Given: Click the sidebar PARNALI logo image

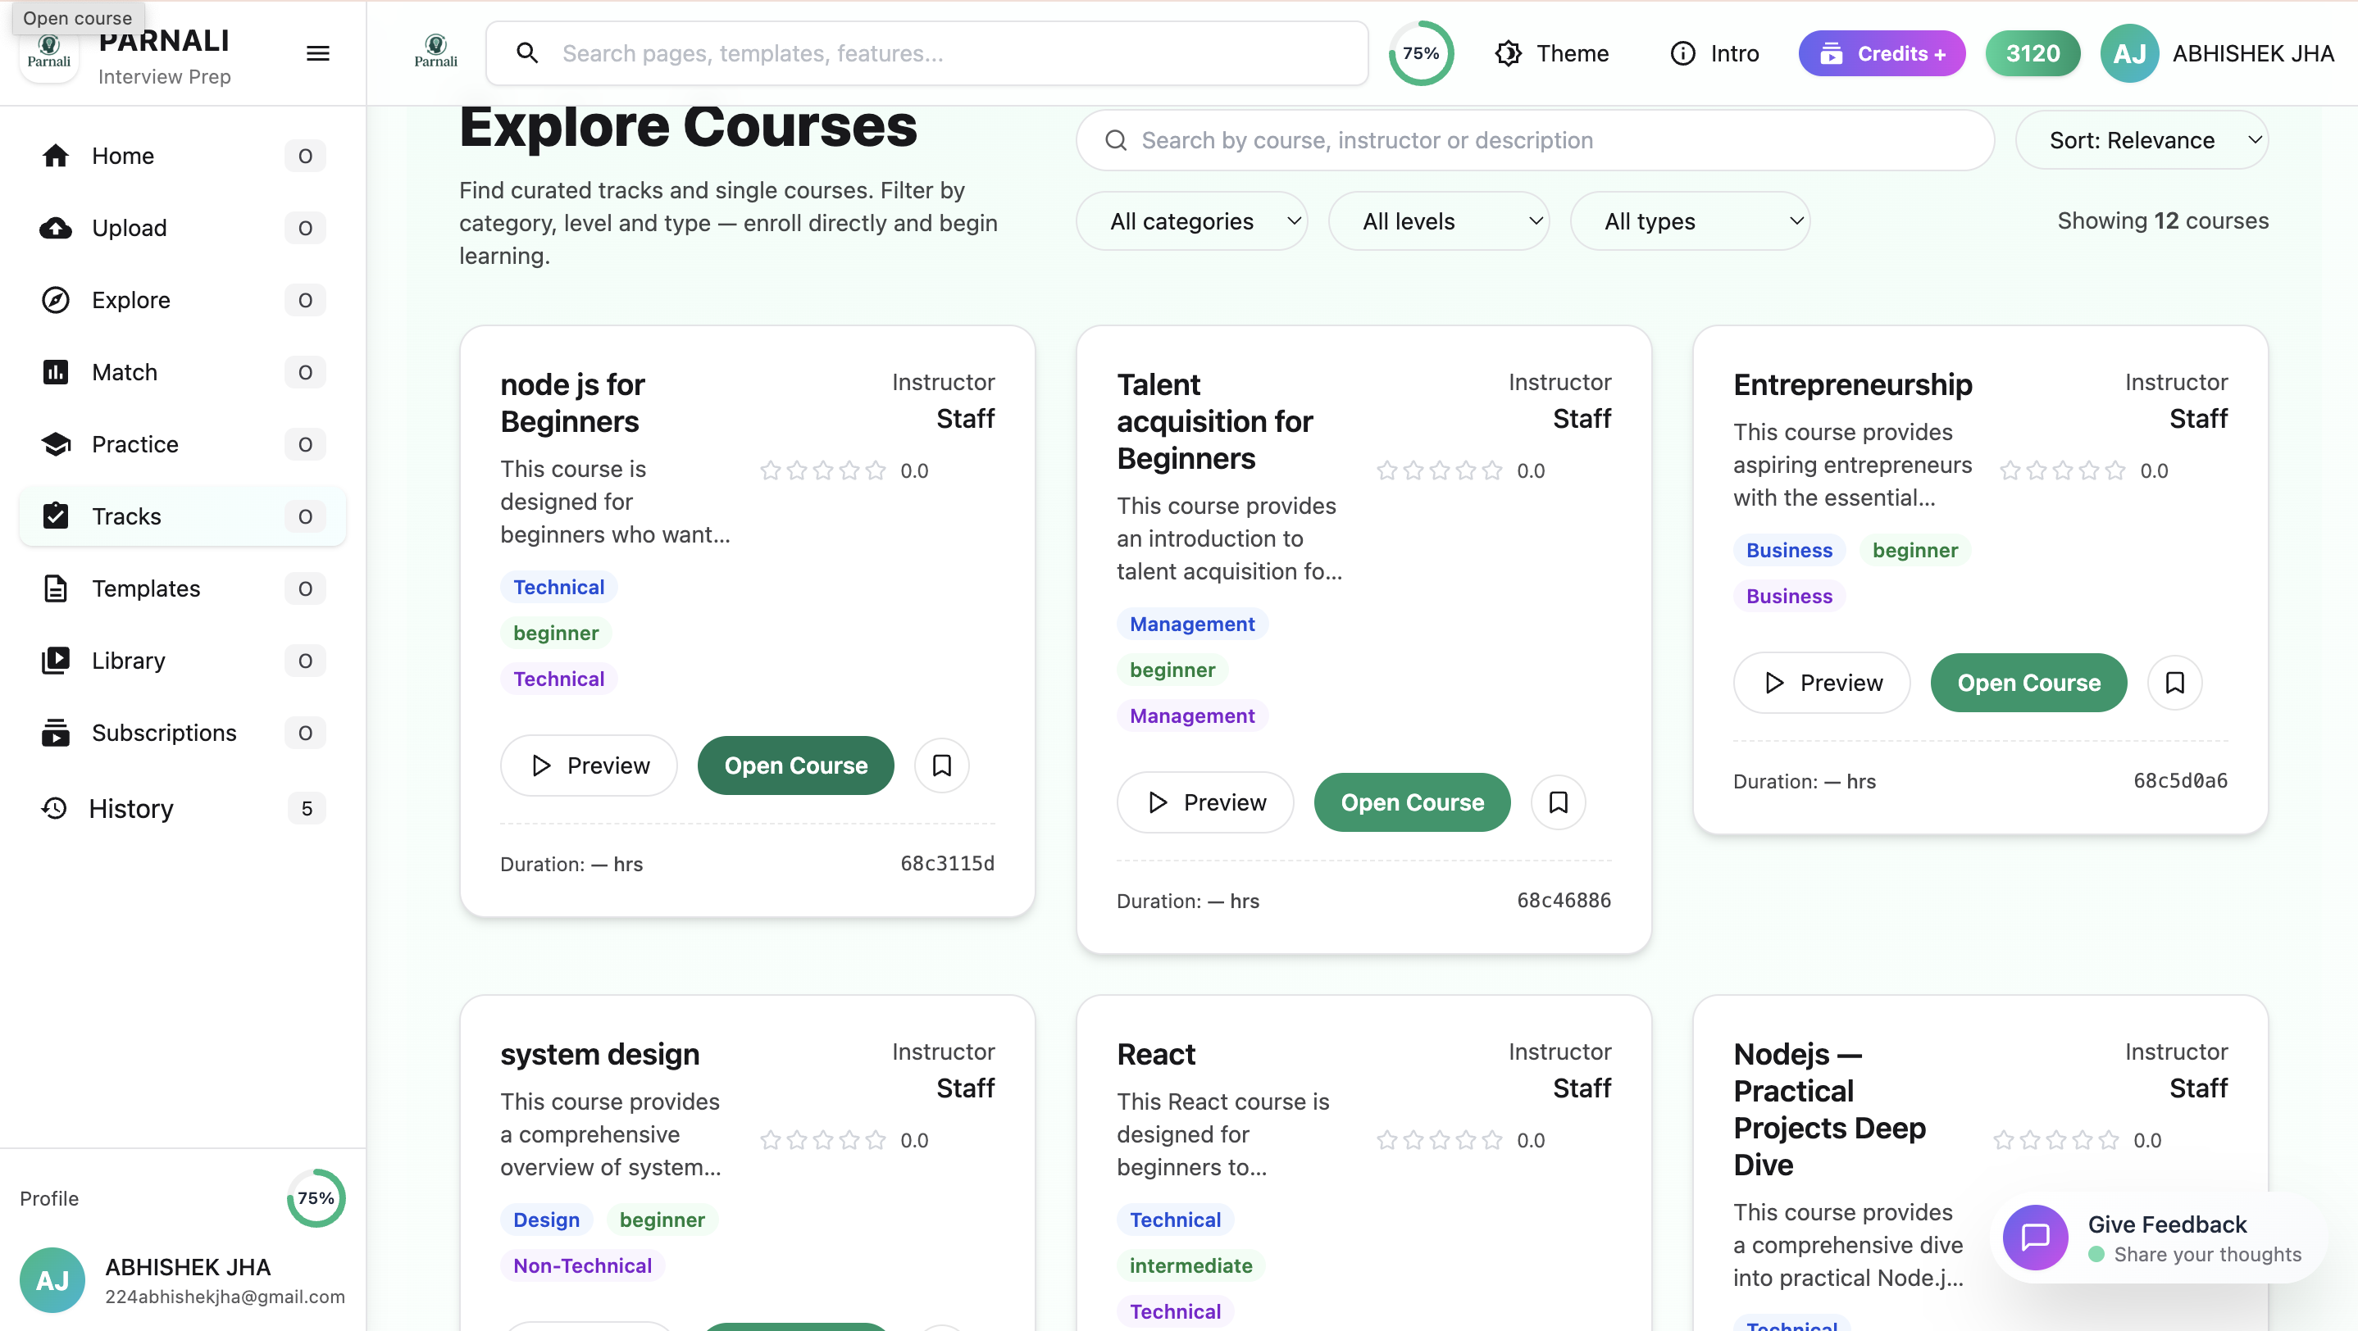Looking at the screenshot, I should point(49,53).
